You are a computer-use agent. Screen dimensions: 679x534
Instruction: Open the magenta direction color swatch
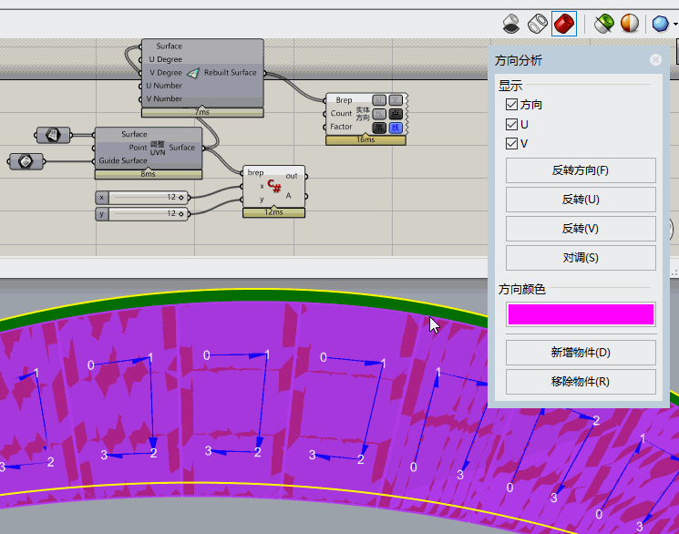[x=581, y=314]
